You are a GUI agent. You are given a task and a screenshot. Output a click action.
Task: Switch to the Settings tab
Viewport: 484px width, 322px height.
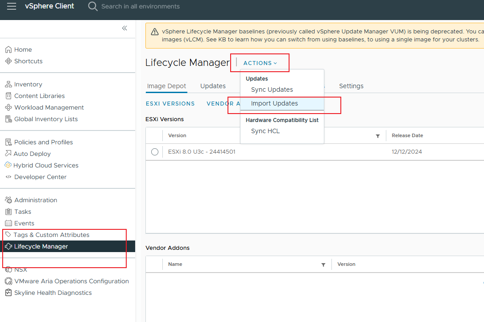[351, 86]
